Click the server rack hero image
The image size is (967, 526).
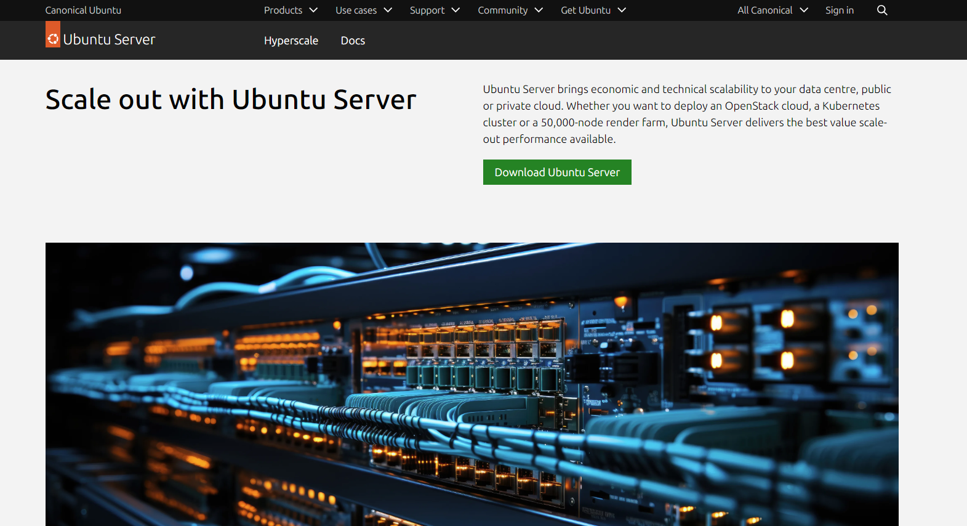pos(472,384)
